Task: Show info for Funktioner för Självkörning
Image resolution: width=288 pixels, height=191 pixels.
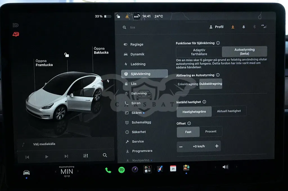Action: 218,43
